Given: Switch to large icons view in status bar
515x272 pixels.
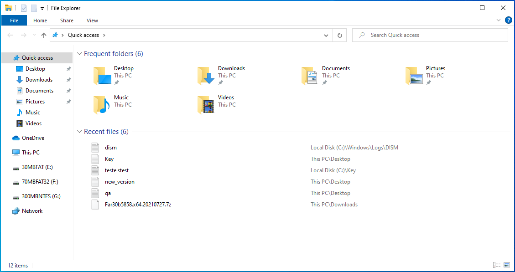Looking at the screenshot, I should coord(507,265).
